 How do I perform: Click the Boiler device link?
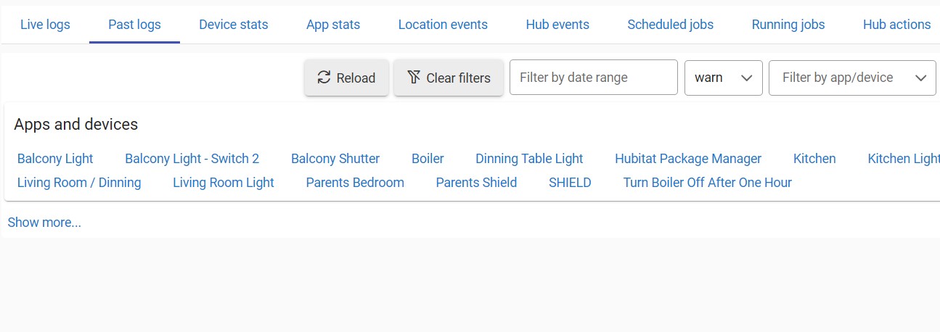pyautogui.click(x=428, y=159)
